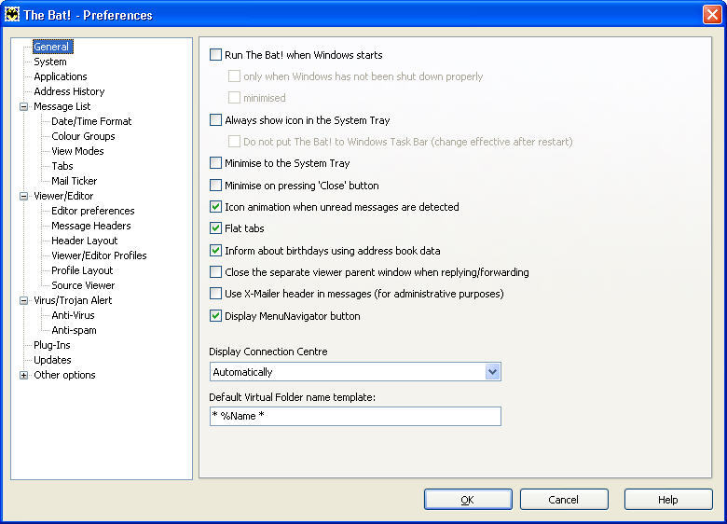Collapse the Viewer/Editor tree branch

click(x=23, y=196)
